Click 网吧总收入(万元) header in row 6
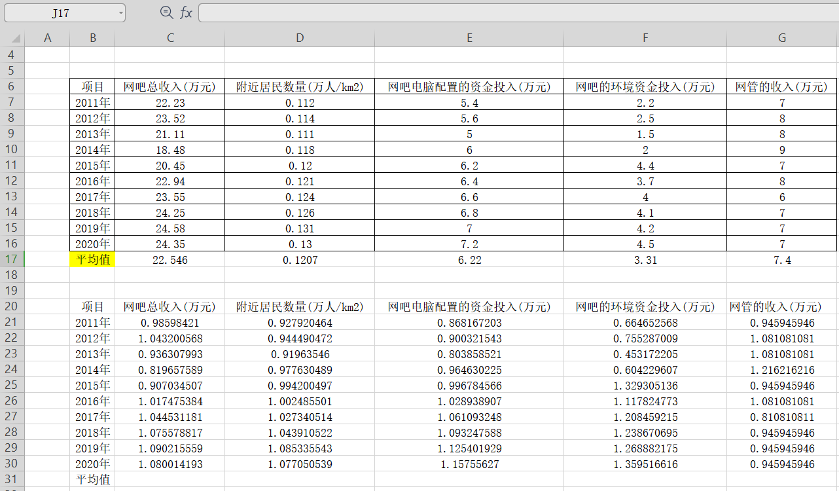 [170, 86]
